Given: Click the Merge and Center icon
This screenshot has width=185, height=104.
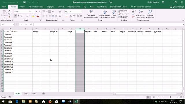Looking at the screenshot, I should click(x=60, y=16).
